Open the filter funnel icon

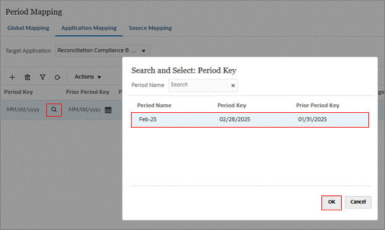tap(43, 77)
